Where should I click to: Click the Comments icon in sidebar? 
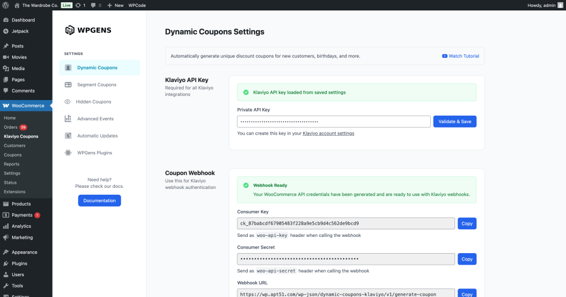tap(6, 91)
